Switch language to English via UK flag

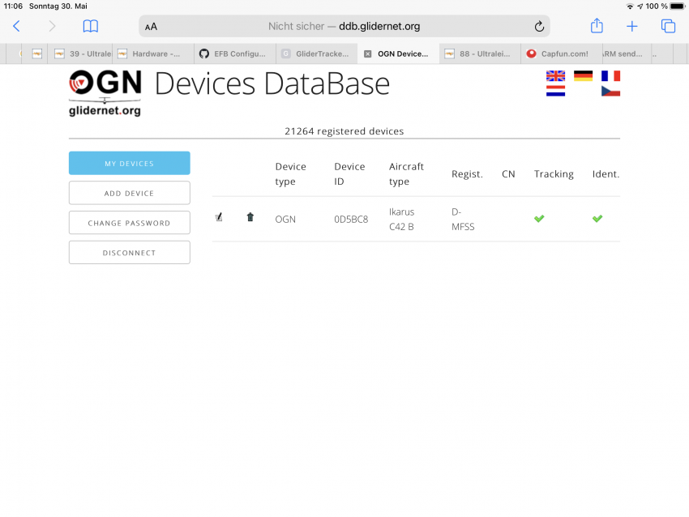click(x=555, y=76)
